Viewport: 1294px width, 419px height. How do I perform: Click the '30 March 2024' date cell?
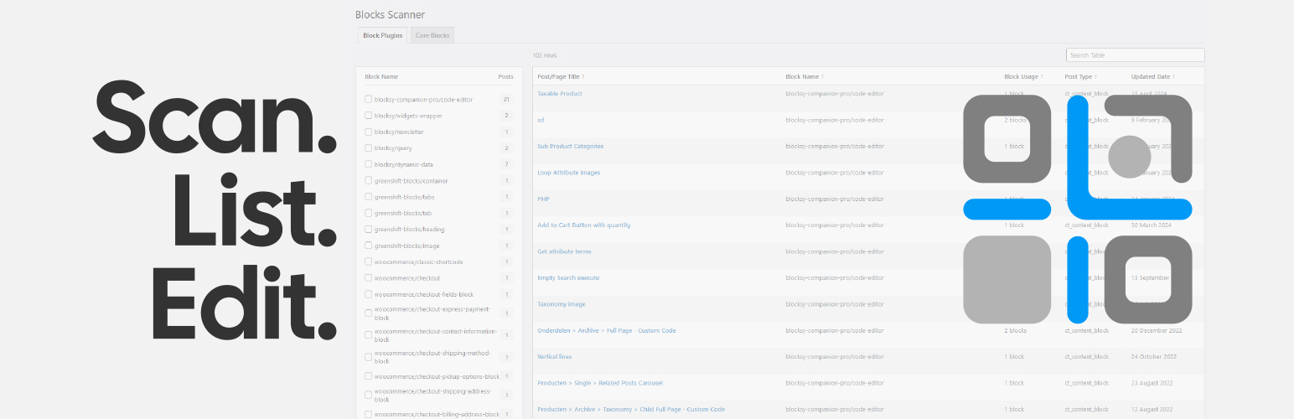coord(1151,225)
